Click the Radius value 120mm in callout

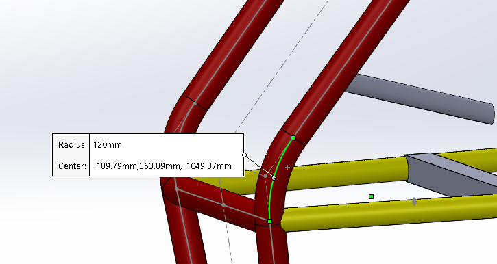click(x=108, y=145)
